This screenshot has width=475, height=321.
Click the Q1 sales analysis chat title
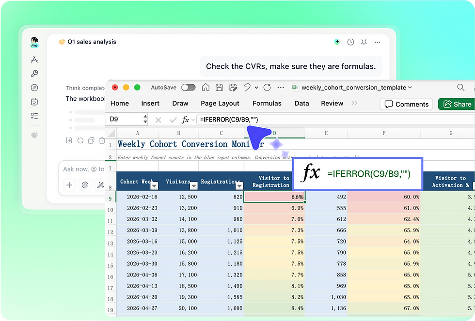coord(92,42)
